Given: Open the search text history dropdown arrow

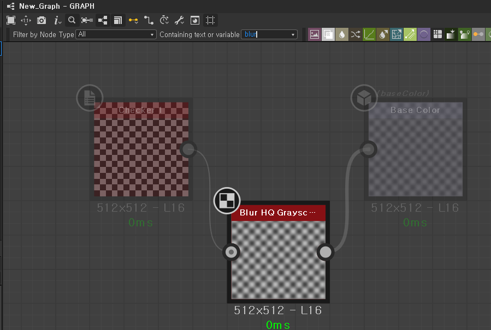Looking at the screenshot, I should pyautogui.click(x=293, y=34).
